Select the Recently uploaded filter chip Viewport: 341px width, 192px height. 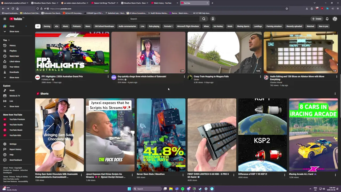(294, 26)
